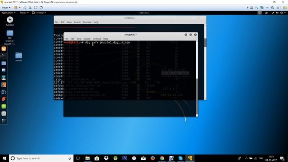This screenshot has height=162, width=288.
Task: Send Ctrl+Alt+Del using VMware toolbar icon
Action: [25, 8]
